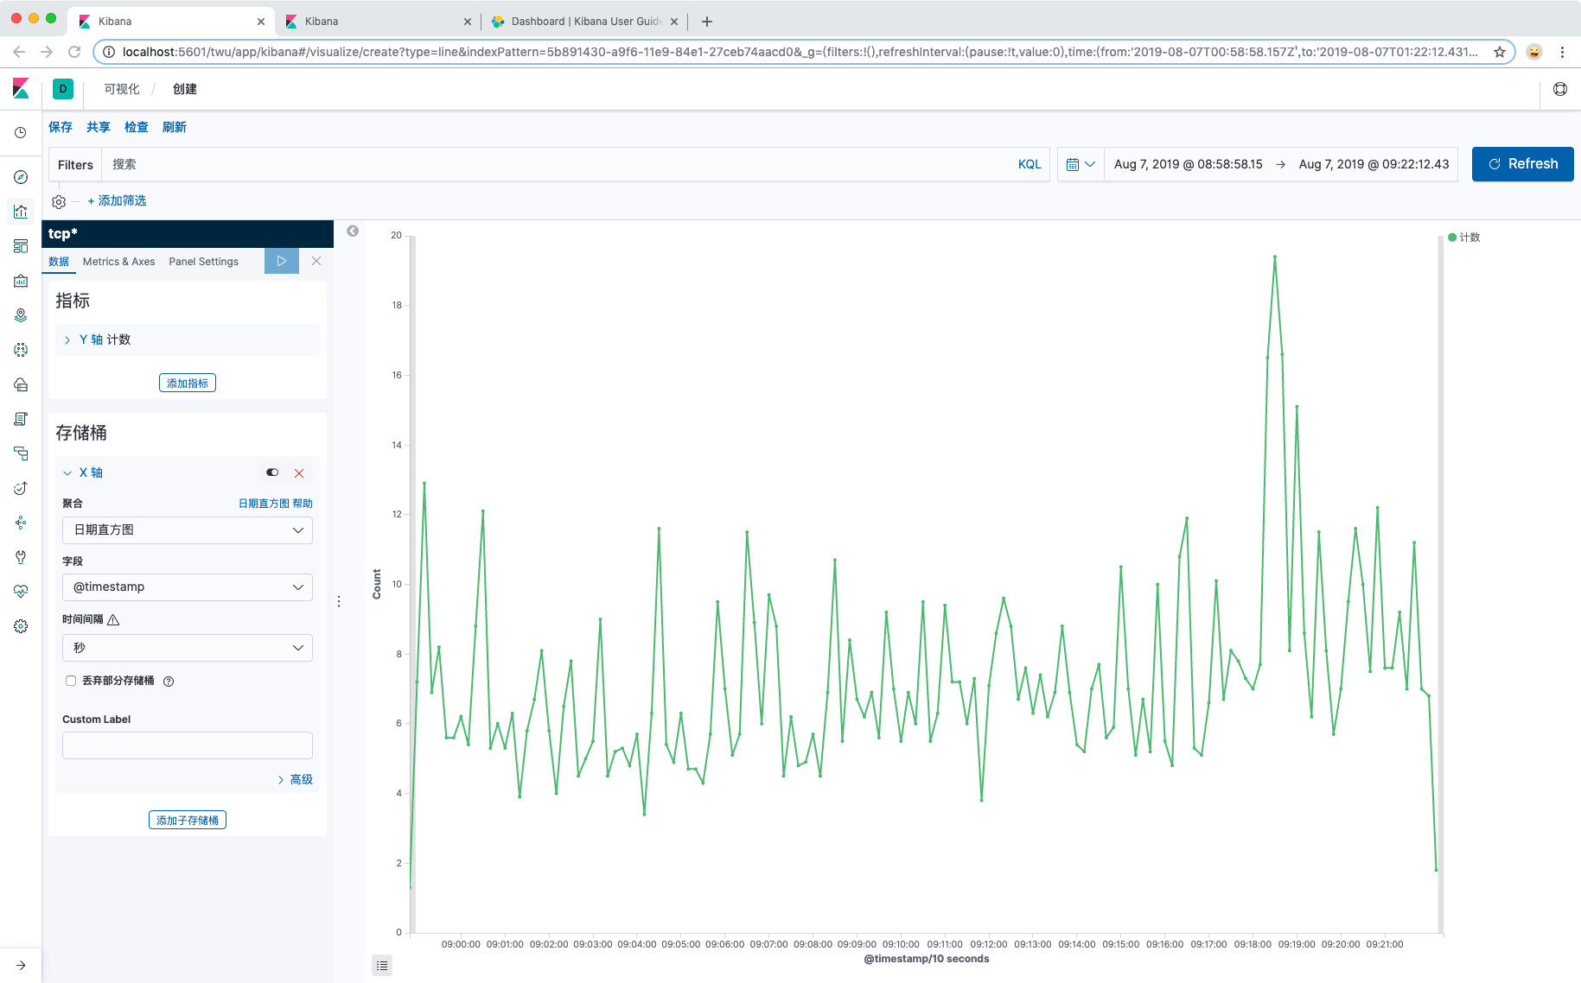Click the 保存 menu item
Image resolution: width=1581 pixels, height=983 pixels.
61,127
